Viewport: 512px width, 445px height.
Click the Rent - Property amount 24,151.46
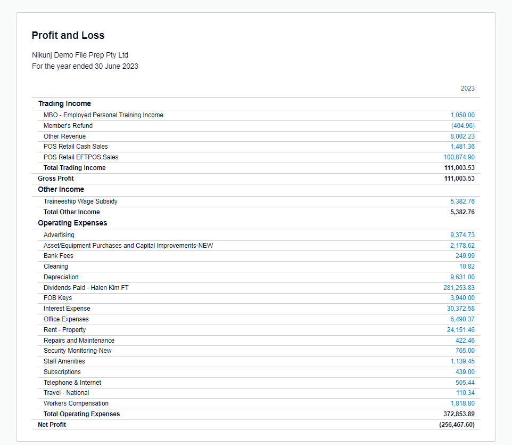(461, 330)
